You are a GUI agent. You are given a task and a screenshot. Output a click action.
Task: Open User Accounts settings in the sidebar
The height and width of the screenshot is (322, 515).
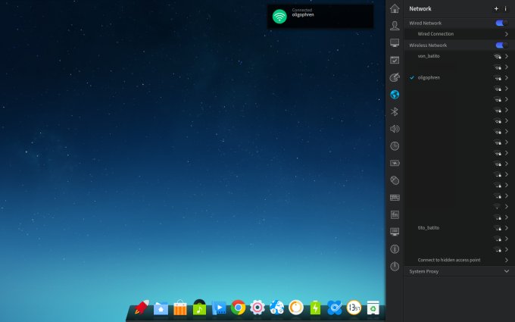[x=394, y=26]
